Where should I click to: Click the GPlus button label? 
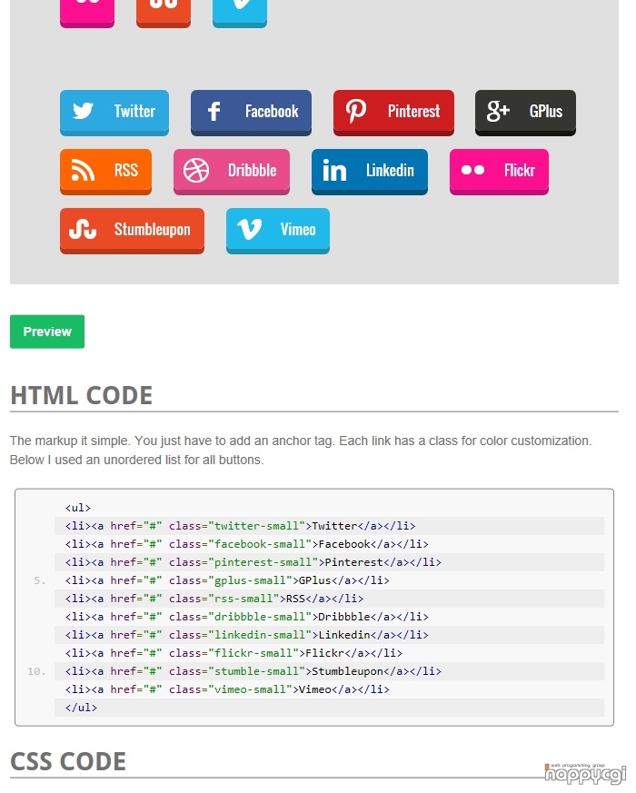pos(546,111)
